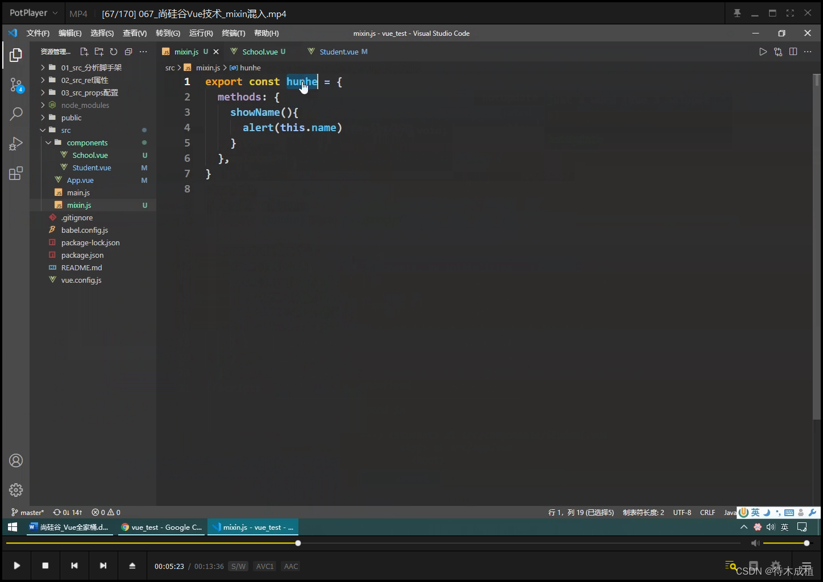Image resolution: width=823 pixels, height=582 pixels.
Task: Open the Manage gear in activity bar
Action: pyautogui.click(x=16, y=489)
